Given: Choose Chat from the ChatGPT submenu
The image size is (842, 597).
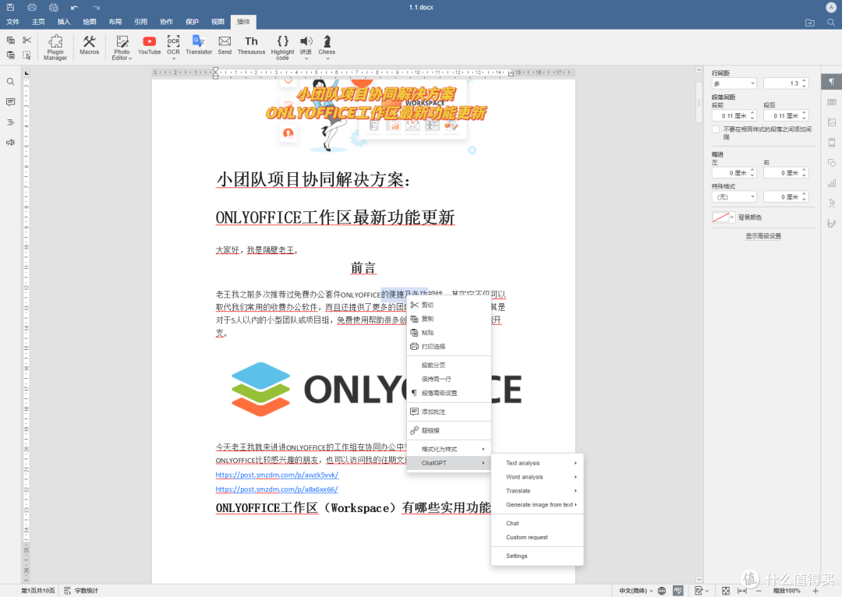Looking at the screenshot, I should point(537,524).
